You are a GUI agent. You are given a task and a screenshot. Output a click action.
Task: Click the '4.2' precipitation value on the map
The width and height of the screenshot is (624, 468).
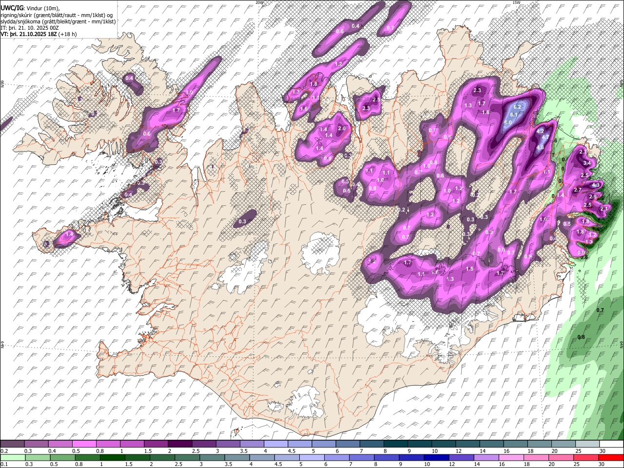pos(540,131)
